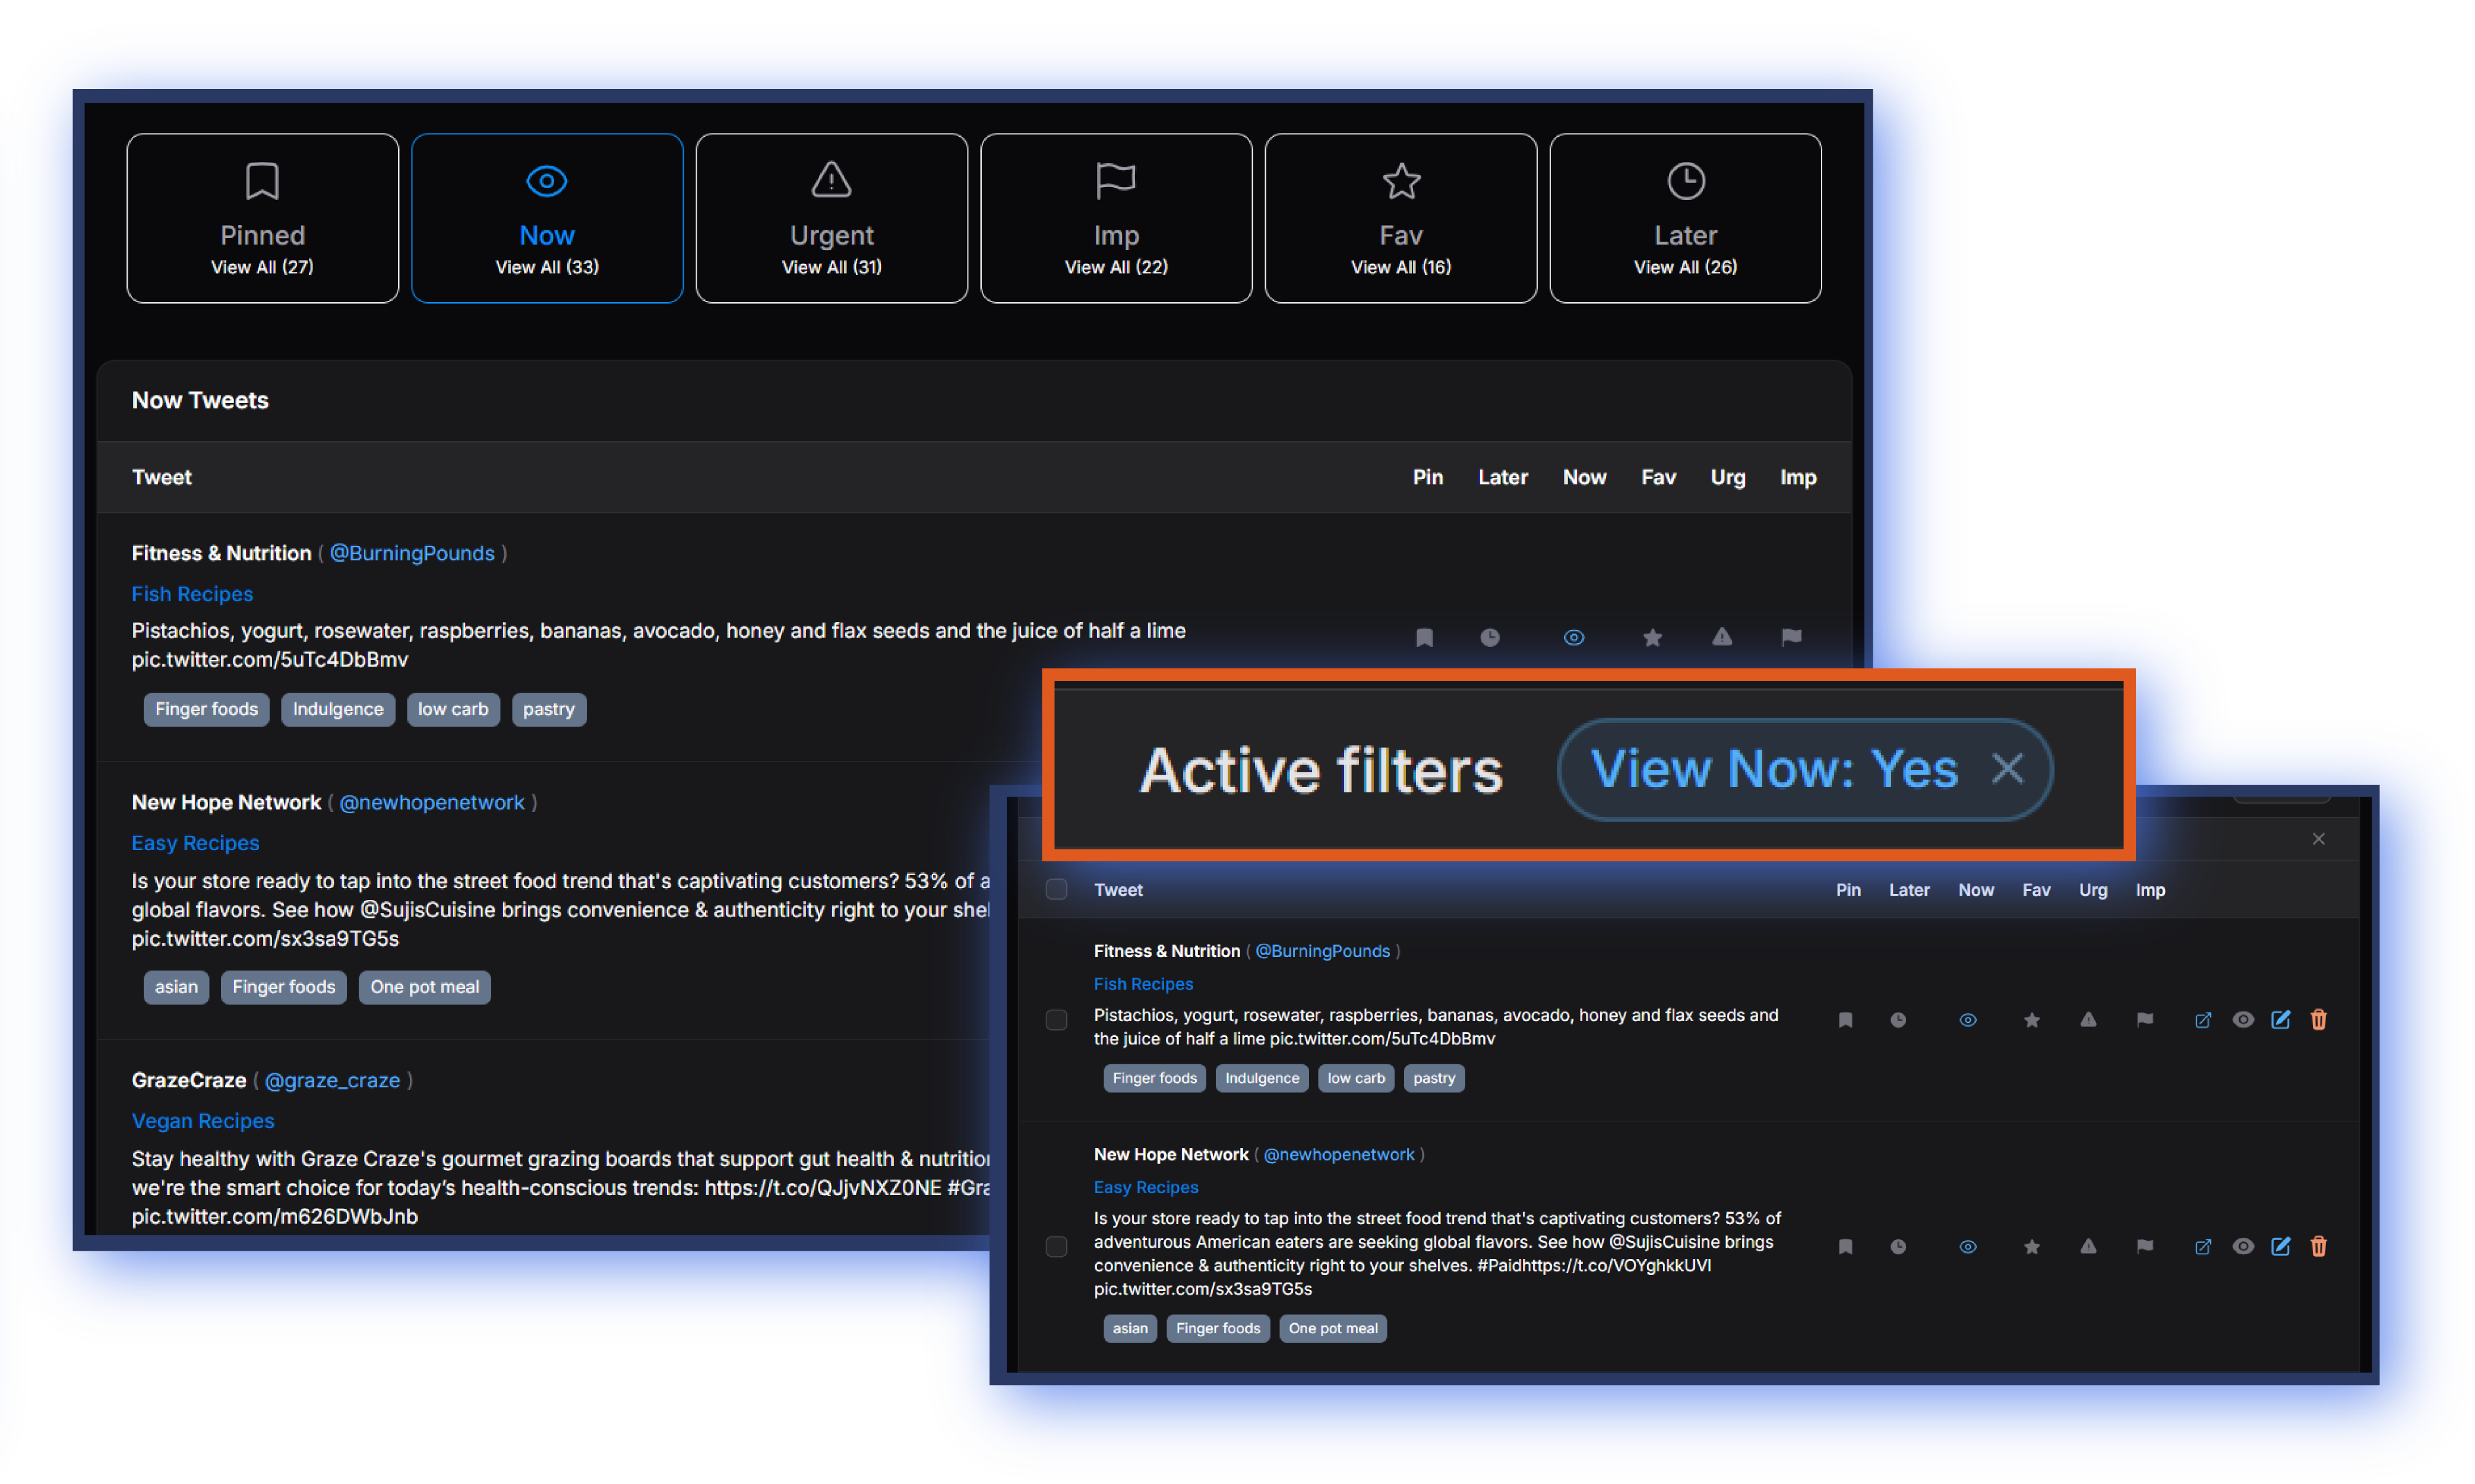Delete the New Hope Network tweet
Screen dimensions: 2475x1484
tap(2318, 1246)
